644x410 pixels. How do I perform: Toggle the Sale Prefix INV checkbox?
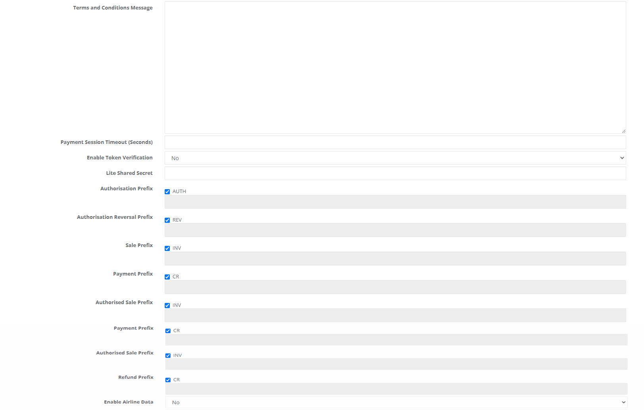tap(167, 248)
